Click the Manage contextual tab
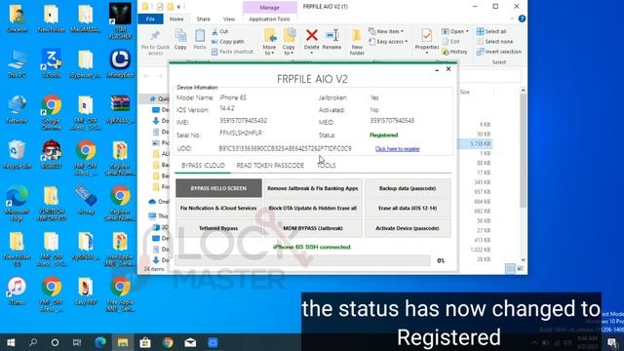Screen dimensions: 624x351 pos(269,8)
